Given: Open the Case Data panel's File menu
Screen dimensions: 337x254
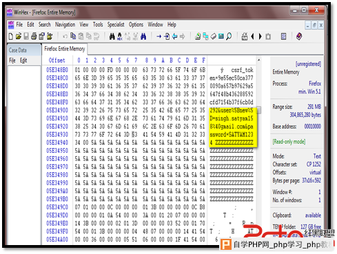Looking at the screenshot, I should point(12,61).
